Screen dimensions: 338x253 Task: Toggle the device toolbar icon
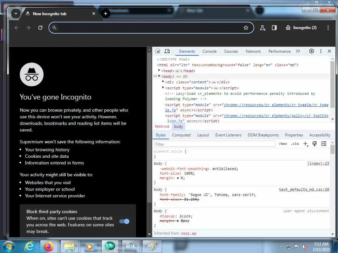[167, 51]
